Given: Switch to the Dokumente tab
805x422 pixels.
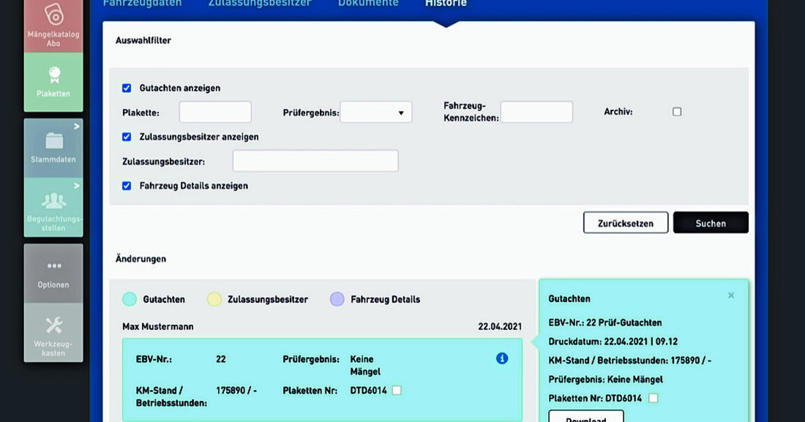Looking at the screenshot, I should pos(367,4).
